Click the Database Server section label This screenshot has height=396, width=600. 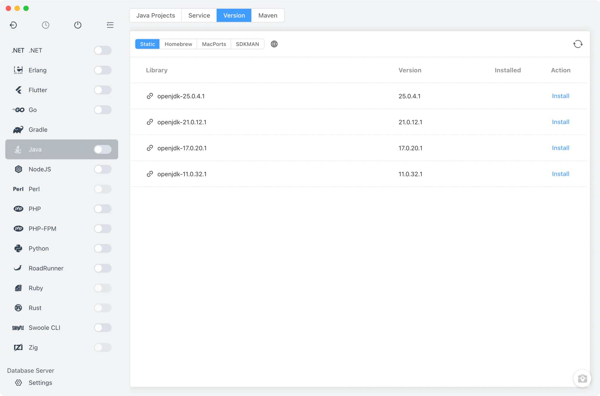[x=30, y=371]
